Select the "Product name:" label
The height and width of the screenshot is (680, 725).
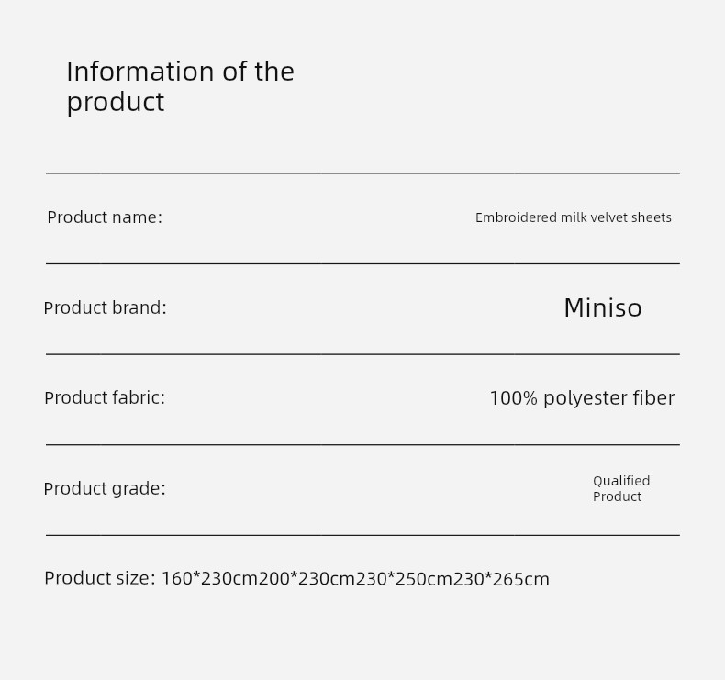pyautogui.click(x=104, y=217)
